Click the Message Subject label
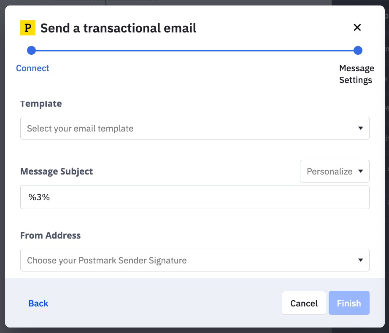389x333 pixels. pyautogui.click(x=57, y=172)
